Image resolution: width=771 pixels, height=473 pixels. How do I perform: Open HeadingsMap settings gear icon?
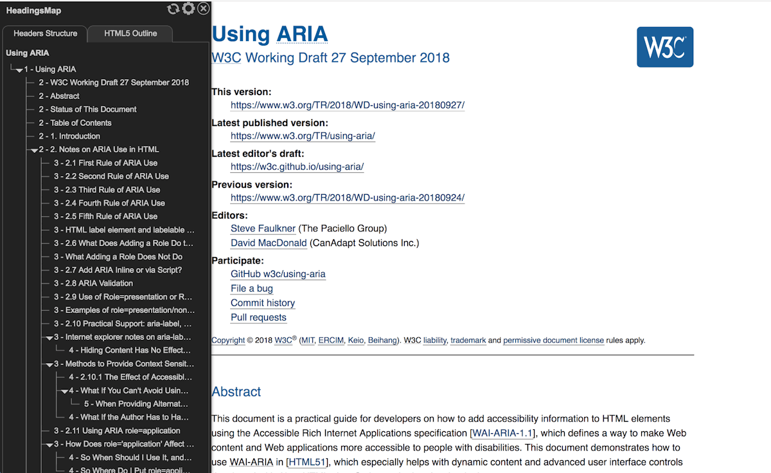188,8
